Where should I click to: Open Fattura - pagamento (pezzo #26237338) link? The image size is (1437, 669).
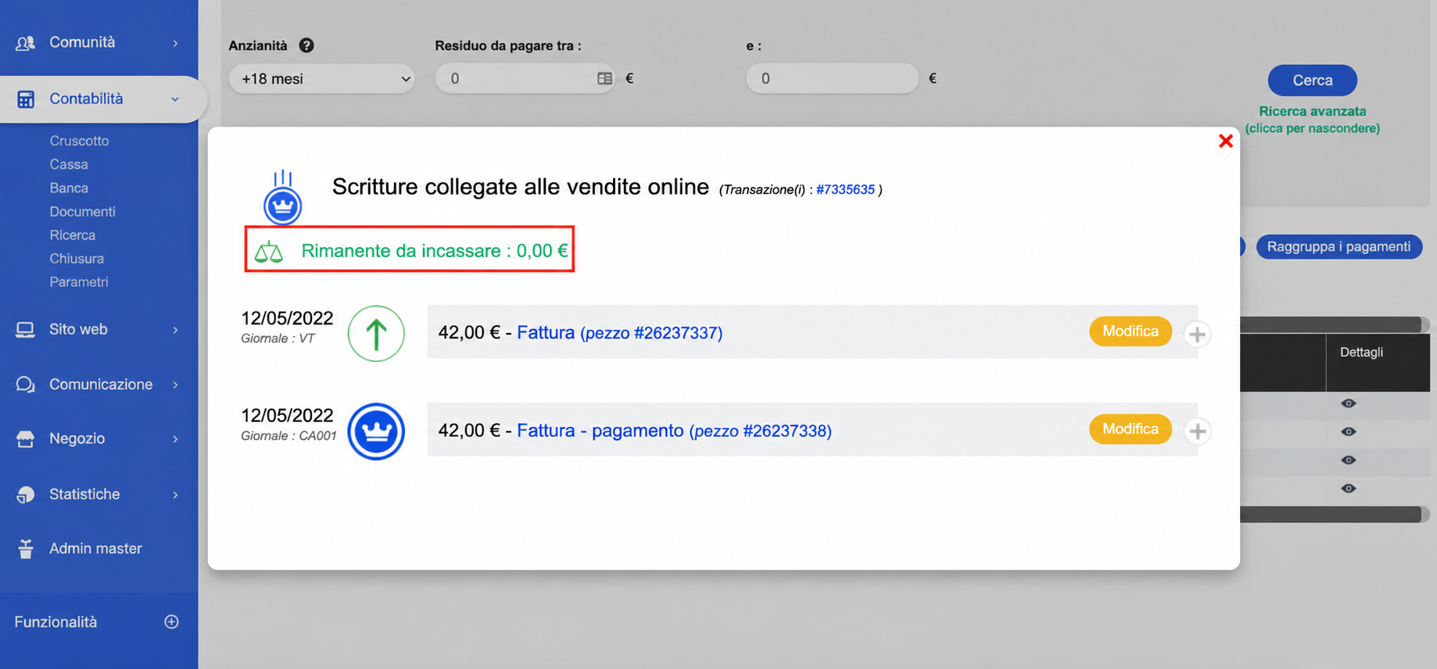[674, 431]
